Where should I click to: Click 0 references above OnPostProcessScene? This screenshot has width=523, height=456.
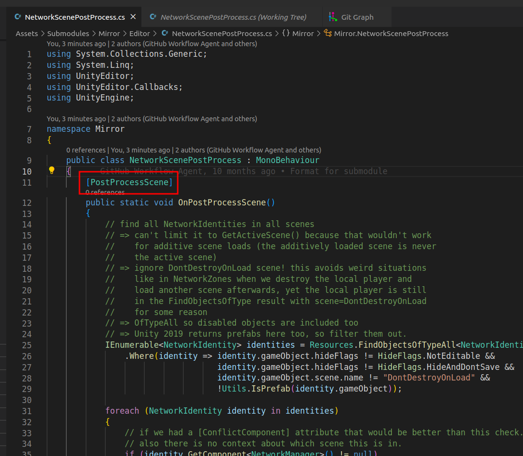(x=105, y=192)
